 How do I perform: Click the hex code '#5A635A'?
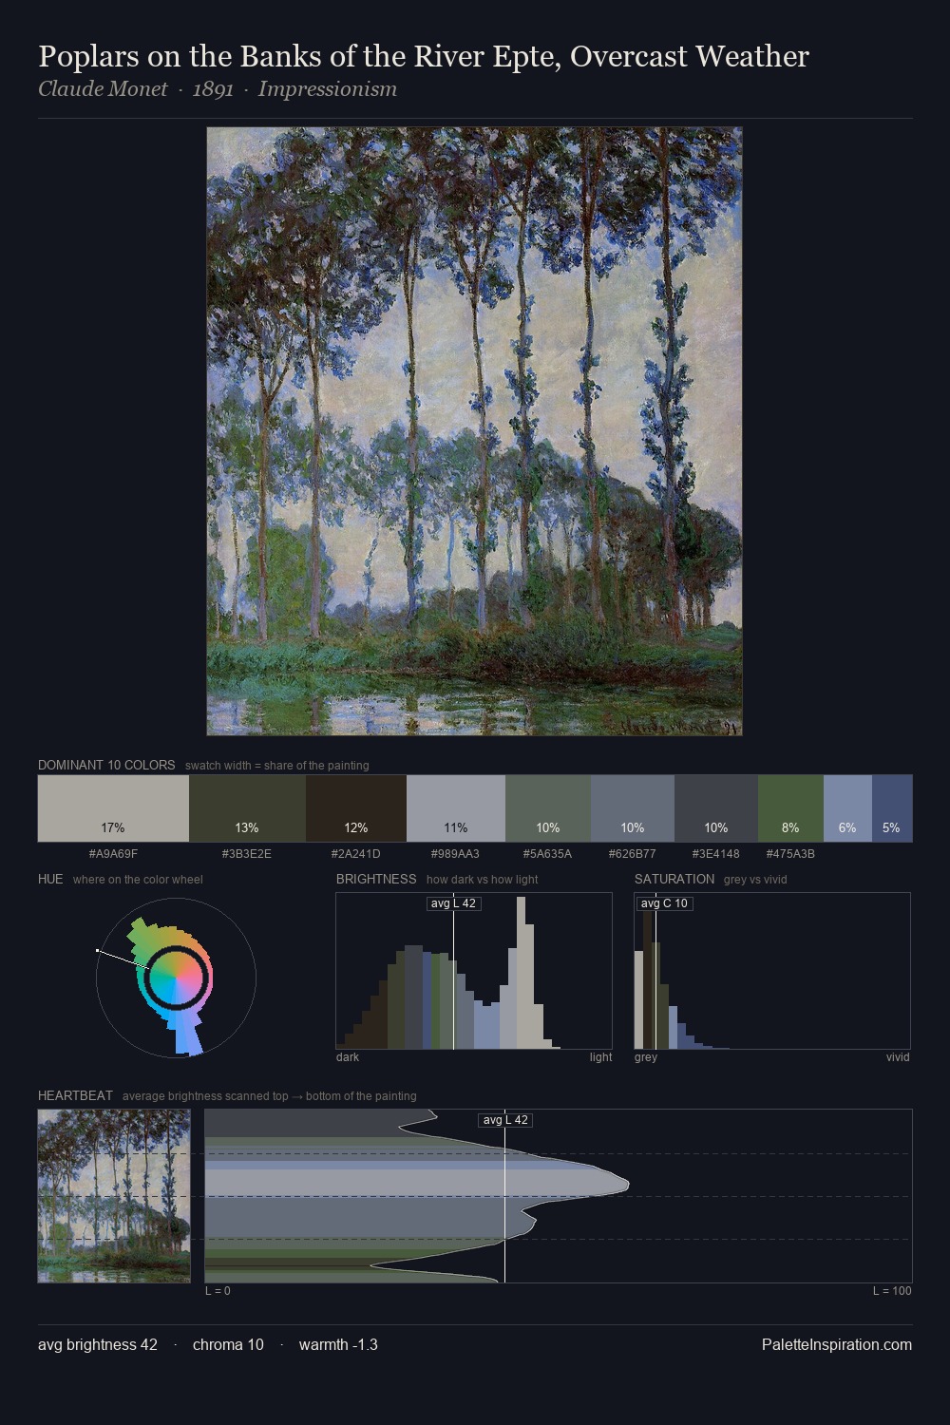tap(548, 853)
